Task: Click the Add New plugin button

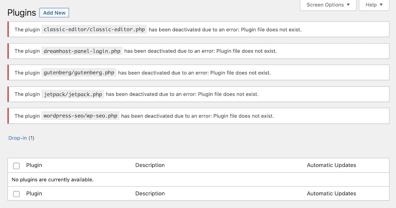Action: coord(54,13)
